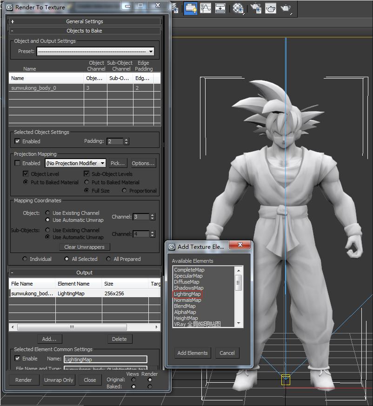Image resolution: width=373 pixels, height=406 pixels.
Task: Click the Render Production teapot icon
Action: (286, 8)
